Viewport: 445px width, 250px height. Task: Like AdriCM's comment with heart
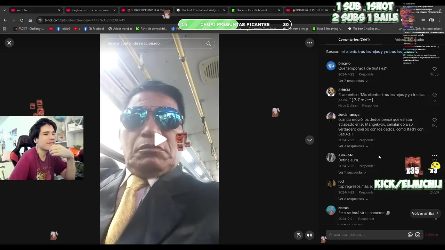434,95
